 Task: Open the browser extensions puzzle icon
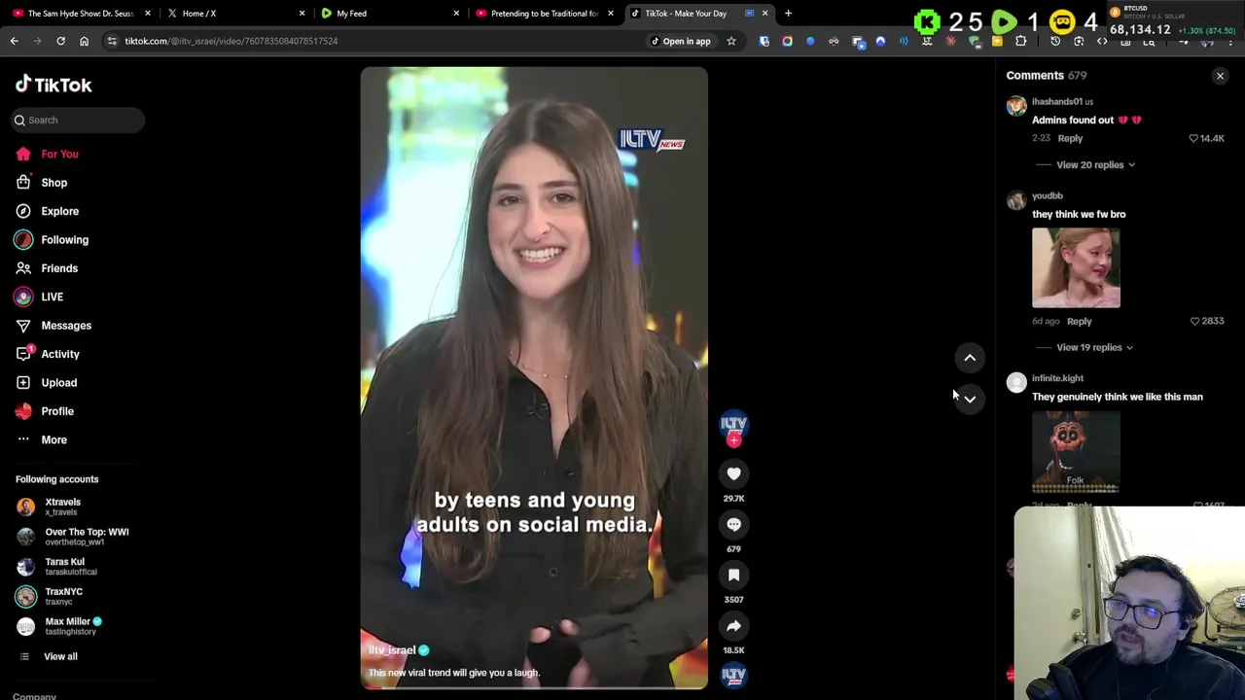(1020, 42)
